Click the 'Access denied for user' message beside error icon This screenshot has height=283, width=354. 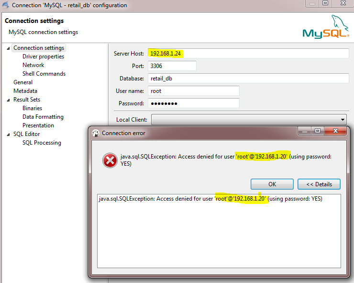[226, 160]
